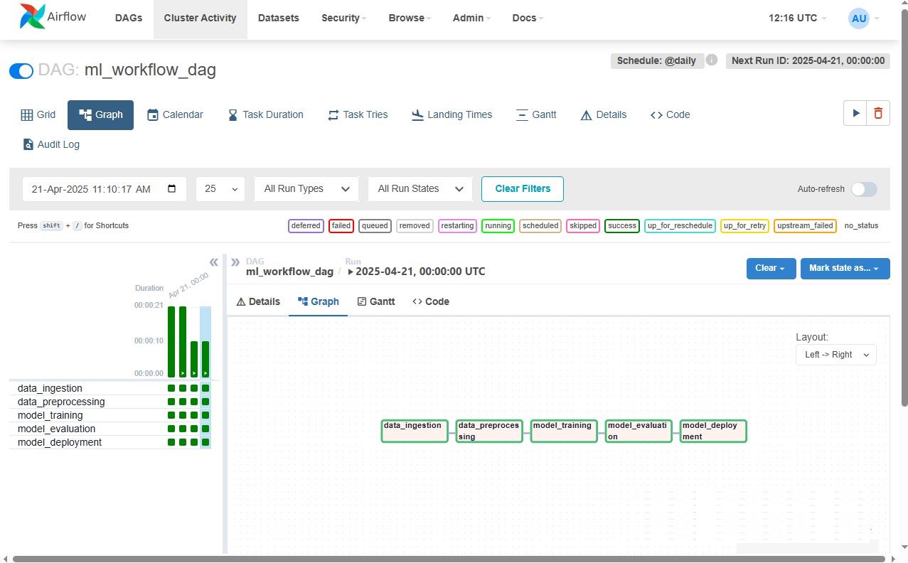
Task: Toggle the Auto-refresh switch
Action: tap(865, 189)
